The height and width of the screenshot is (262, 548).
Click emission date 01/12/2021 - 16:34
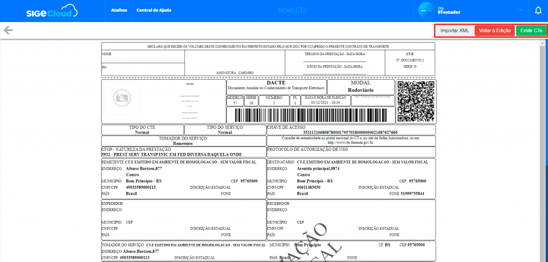pyautogui.click(x=325, y=102)
